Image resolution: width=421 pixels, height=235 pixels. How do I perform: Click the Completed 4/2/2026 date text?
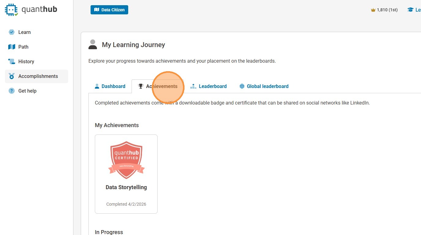[x=126, y=204]
